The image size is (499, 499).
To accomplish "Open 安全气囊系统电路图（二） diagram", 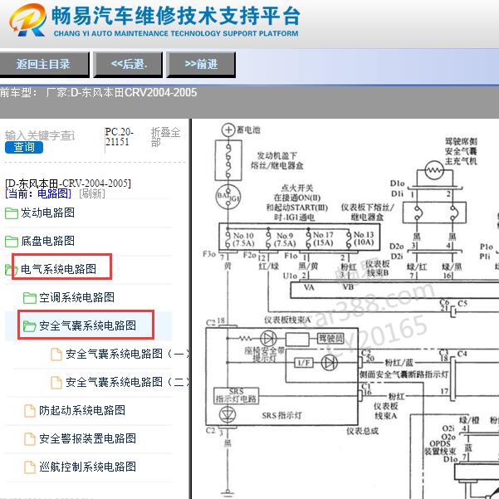I will point(127,382).
